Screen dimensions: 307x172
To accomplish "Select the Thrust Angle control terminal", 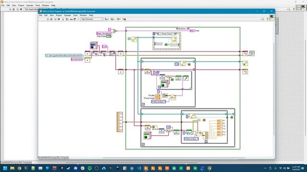I will click(x=158, y=98).
